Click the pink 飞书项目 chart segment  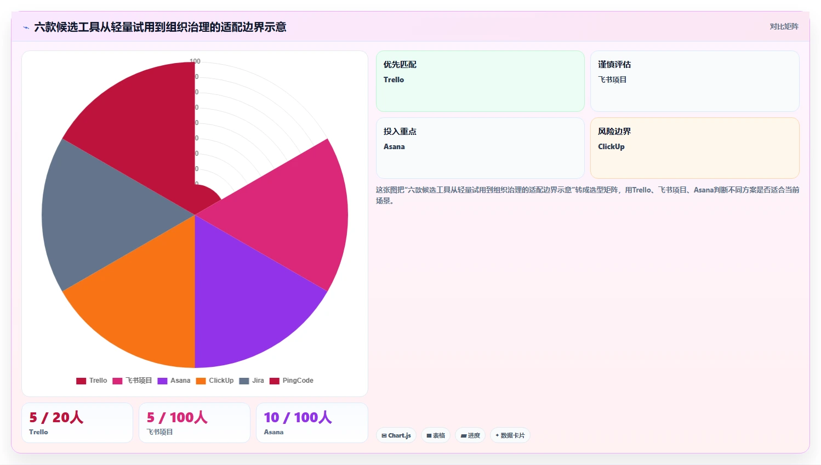[290, 215]
